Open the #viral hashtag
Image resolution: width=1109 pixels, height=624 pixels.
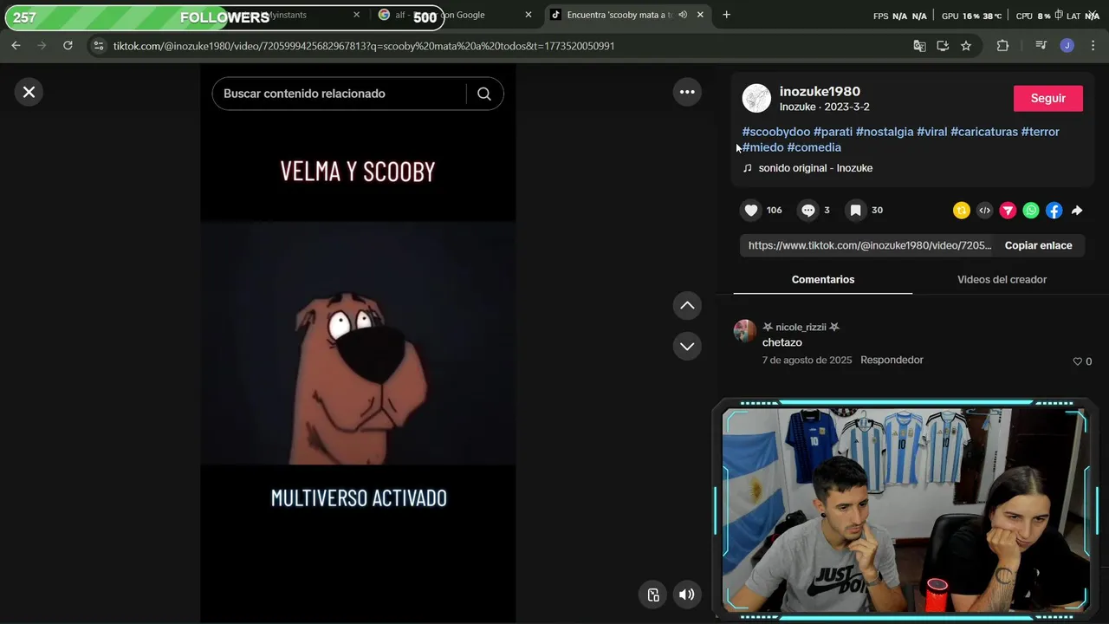tap(932, 132)
